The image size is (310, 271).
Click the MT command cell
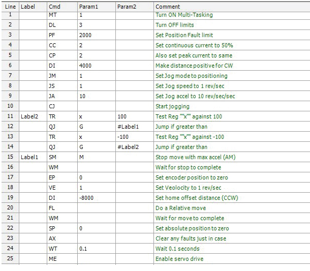(63, 15)
